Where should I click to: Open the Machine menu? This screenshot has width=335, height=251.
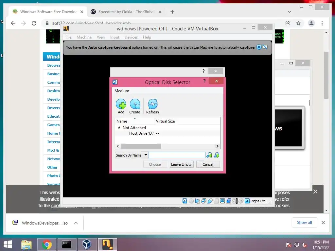(84, 37)
